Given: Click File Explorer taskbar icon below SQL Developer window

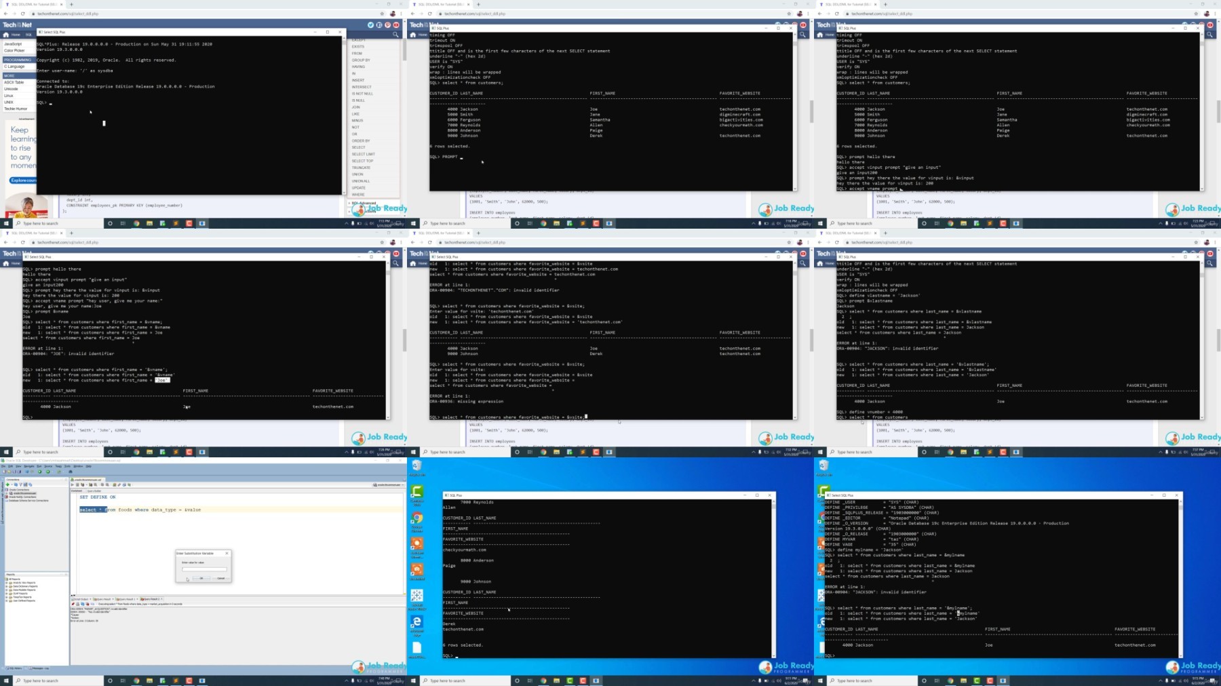Looking at the screenshot, I should (x=149, y=681).
